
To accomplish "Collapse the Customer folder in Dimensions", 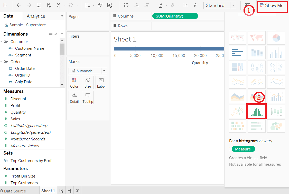I will click(2, 41).
